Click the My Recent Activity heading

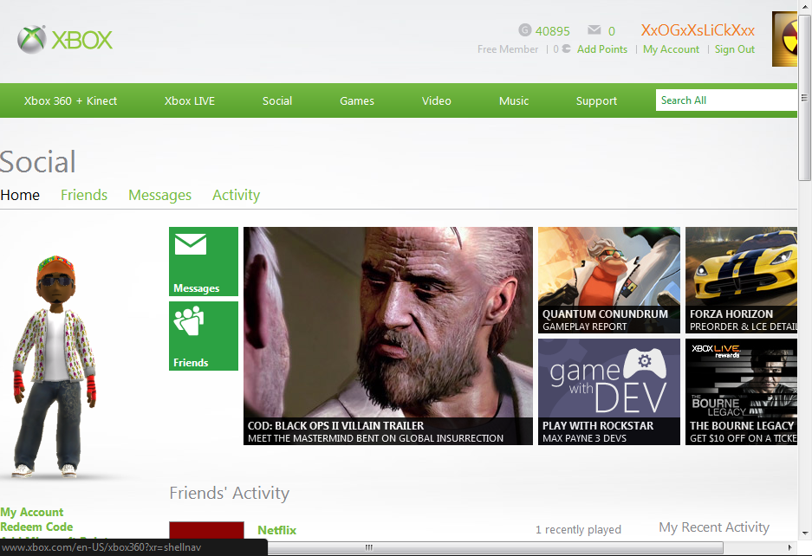pos(714,527)
